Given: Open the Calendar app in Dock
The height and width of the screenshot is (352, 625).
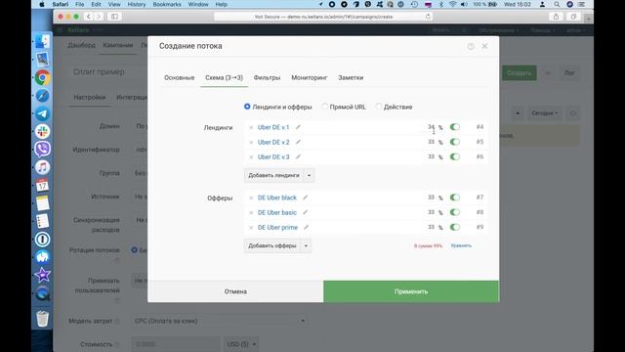Looking at the screenshot, I should [x=42, y=185].
